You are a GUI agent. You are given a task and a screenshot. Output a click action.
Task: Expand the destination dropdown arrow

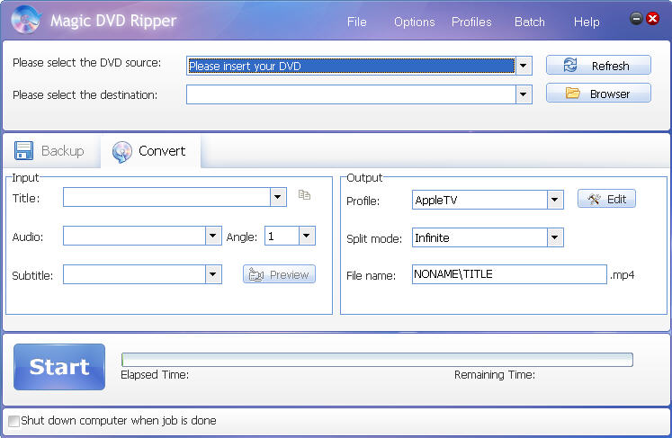[524, 94]
